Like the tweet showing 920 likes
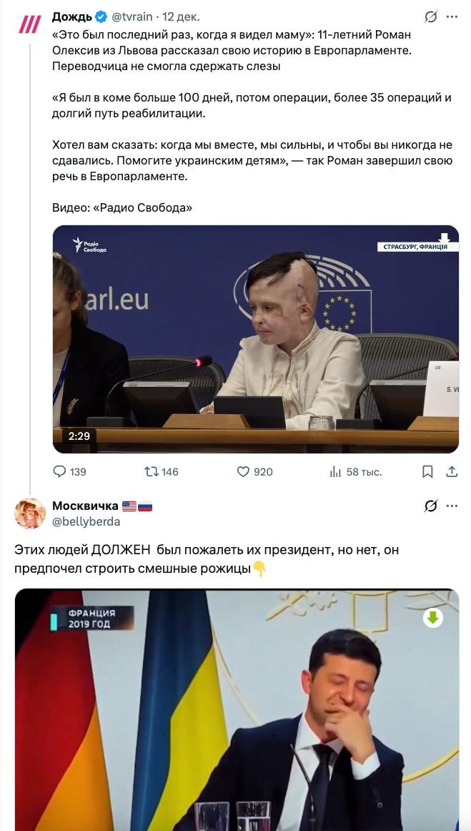Screen dimensions: 471x831 tap(255, 472)
